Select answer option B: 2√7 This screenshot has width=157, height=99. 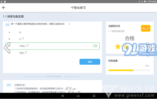(x=52, y=39)
